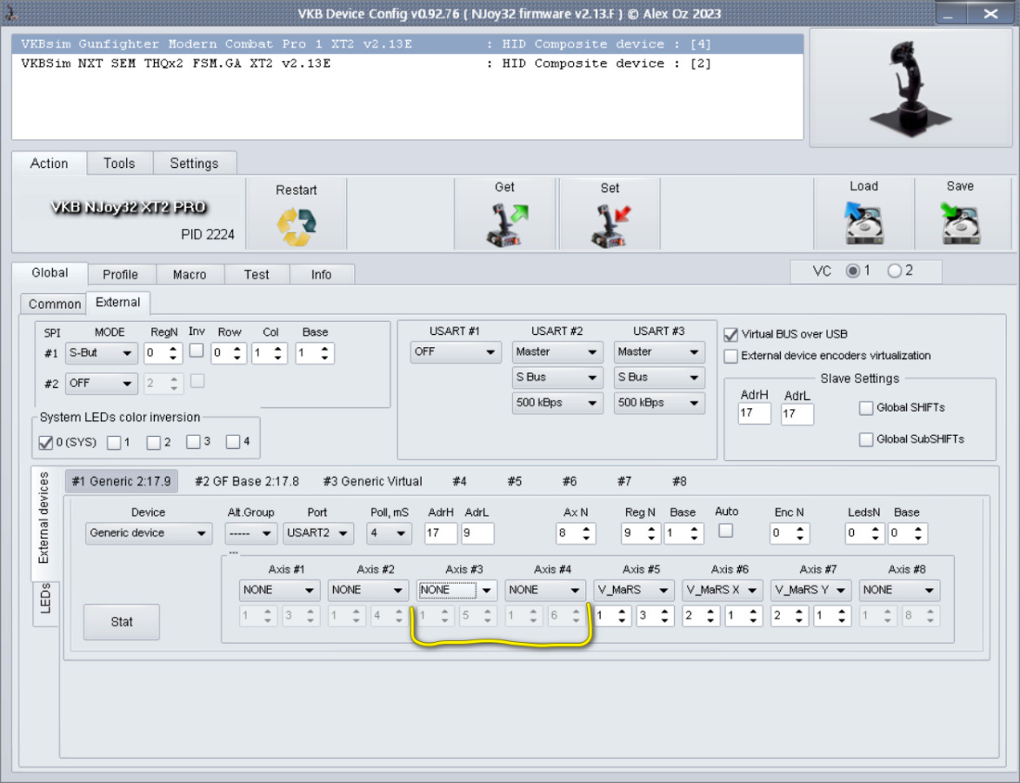Click the Load disk icon
This screenshot has width=1020, height=783.
click(863, 223)
